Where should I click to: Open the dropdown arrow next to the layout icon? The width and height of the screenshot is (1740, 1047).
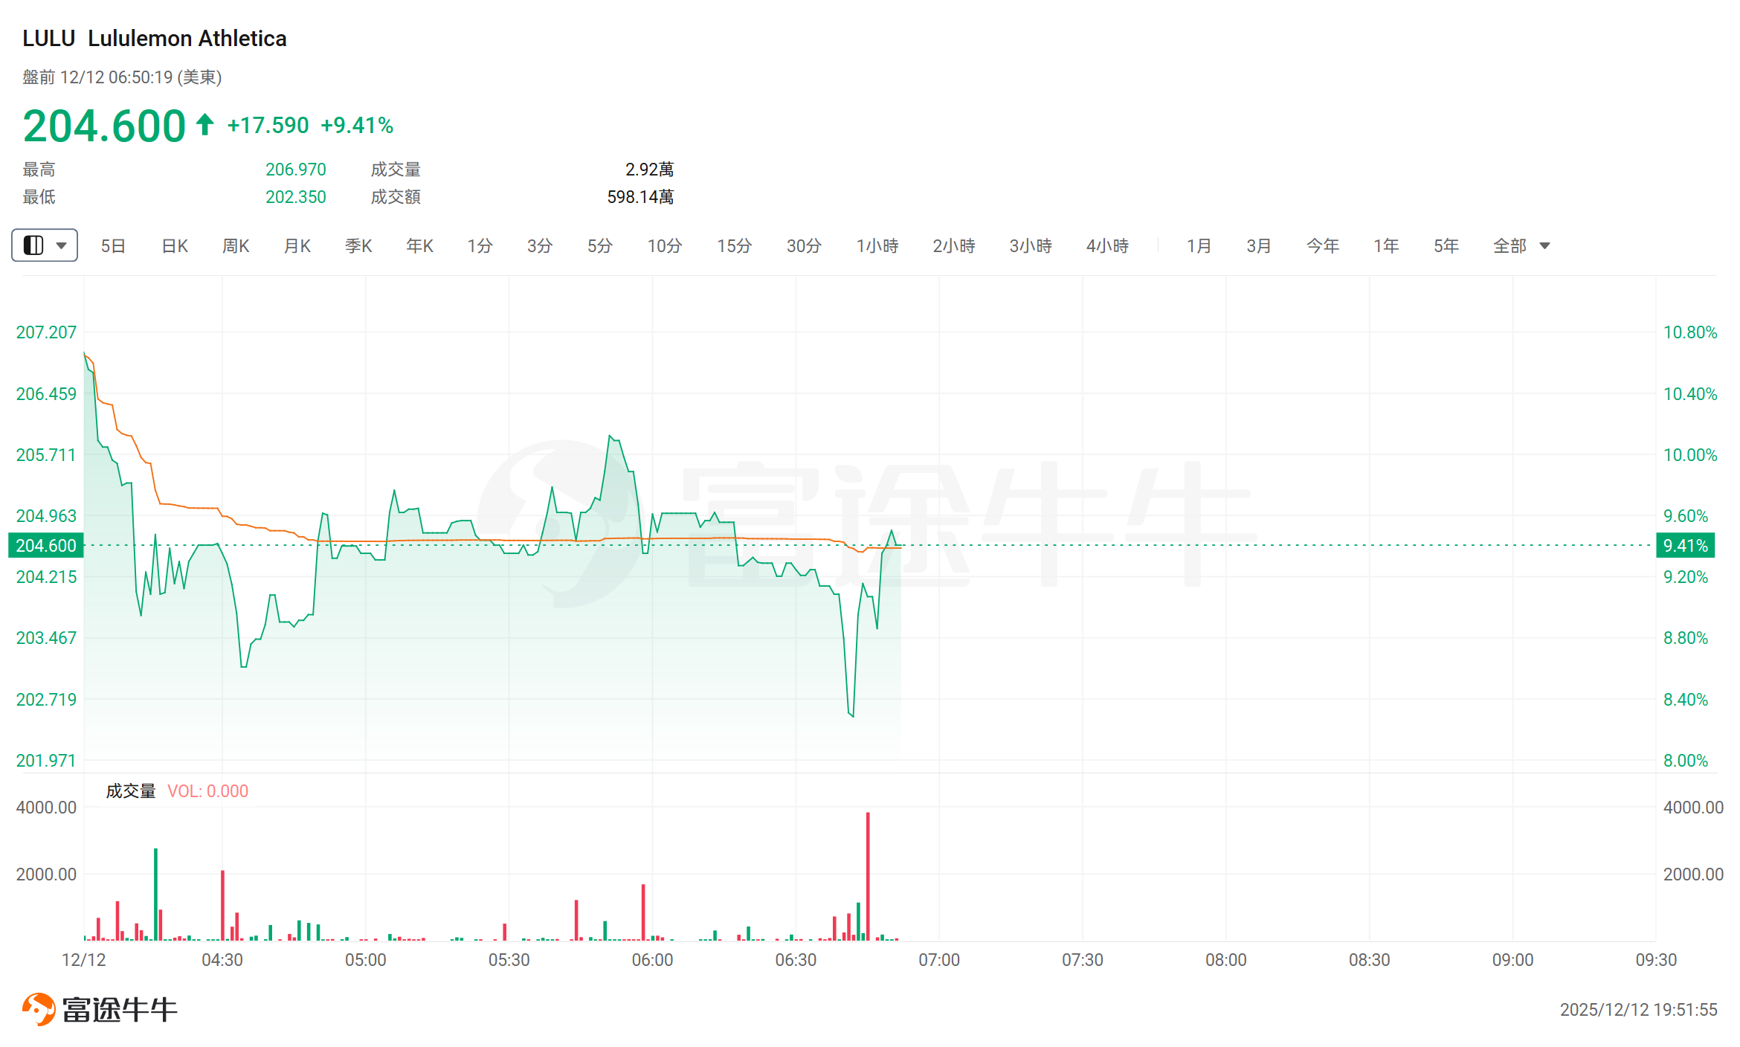pos(62,245)
